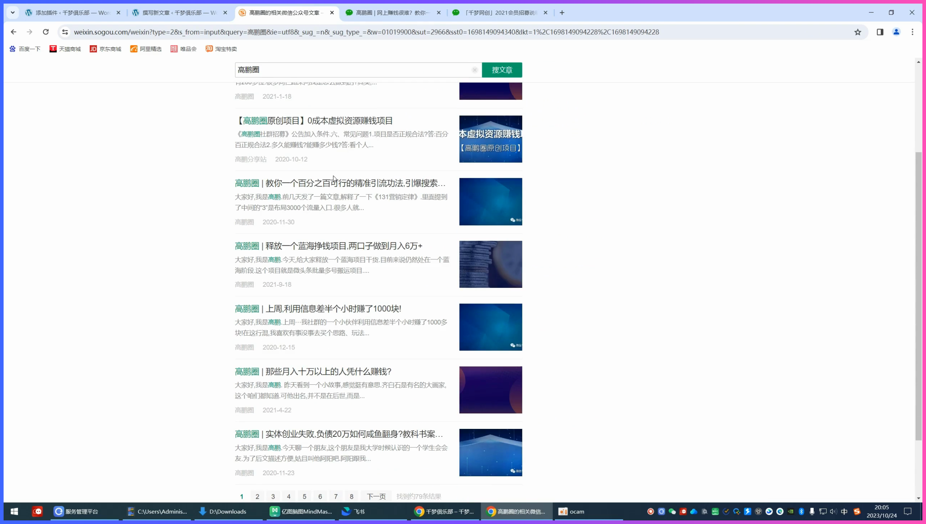The height and width of the screenshot is (524, 926).
Task: Click Bluetooth icon in system tray
Action: pyautogui.click(x=801, y=511)
